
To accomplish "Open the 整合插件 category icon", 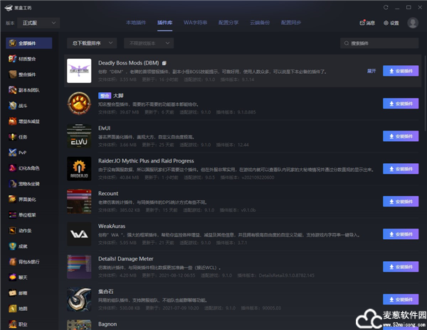I will [12, 75].
